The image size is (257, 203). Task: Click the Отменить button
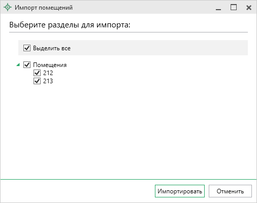(230, 191)
